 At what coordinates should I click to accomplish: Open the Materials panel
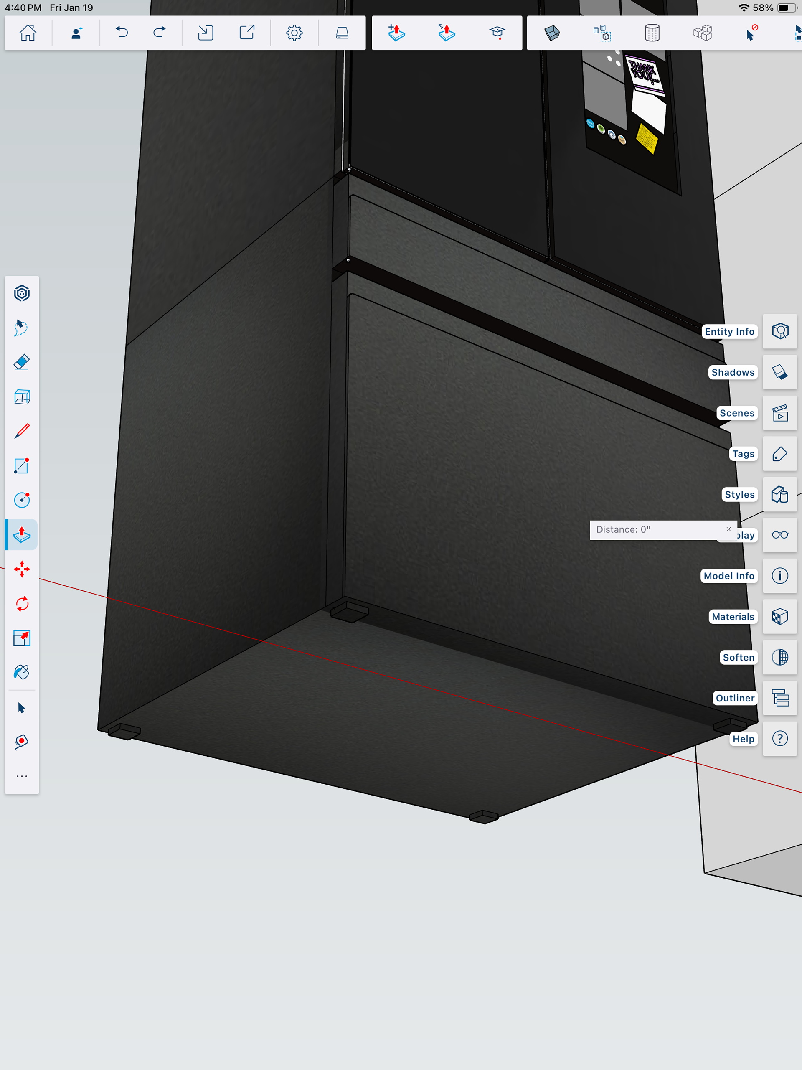pos(779,617)
